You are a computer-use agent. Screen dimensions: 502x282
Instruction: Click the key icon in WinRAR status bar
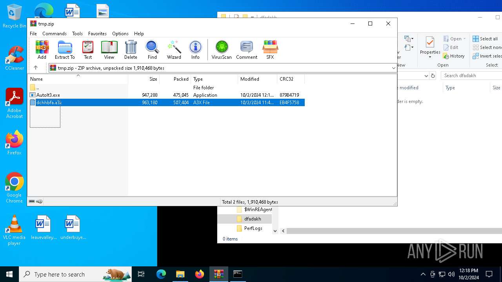pos(39,202)
